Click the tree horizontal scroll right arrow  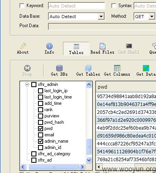coord(82,167)
